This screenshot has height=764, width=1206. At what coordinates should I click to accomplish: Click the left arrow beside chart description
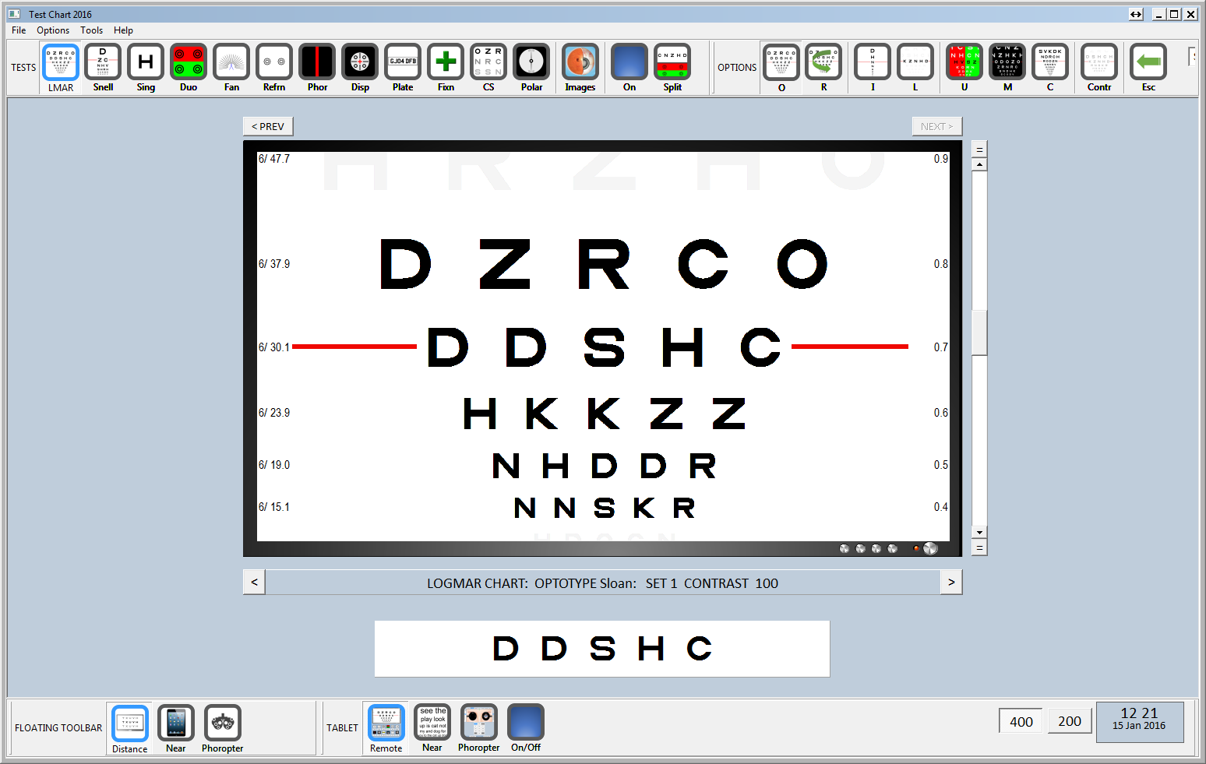(254, 582)
